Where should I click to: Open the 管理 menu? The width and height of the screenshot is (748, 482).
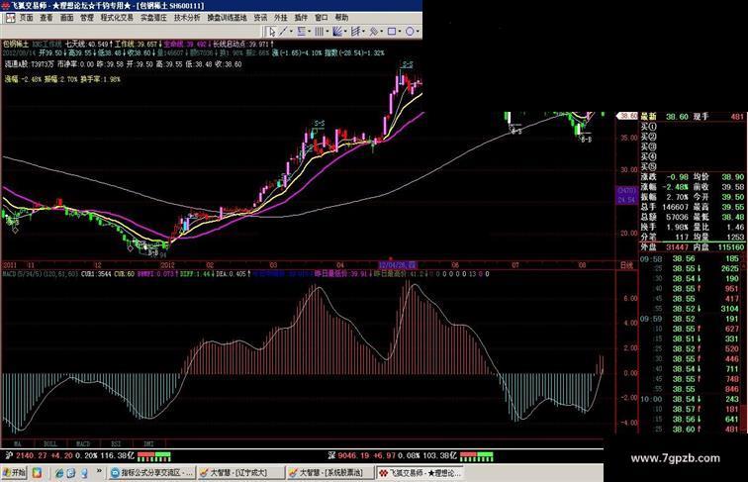[87, 18]
